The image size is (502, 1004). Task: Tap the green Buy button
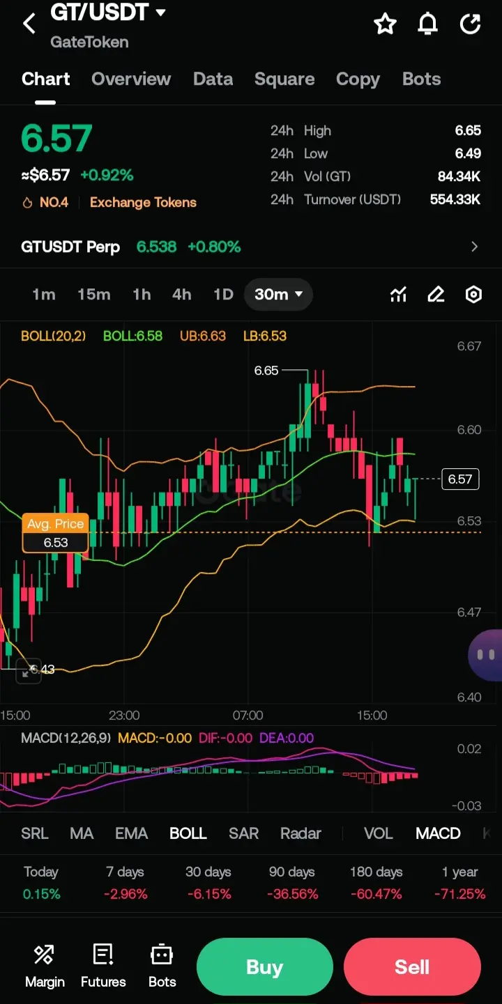tap(264, 967)
